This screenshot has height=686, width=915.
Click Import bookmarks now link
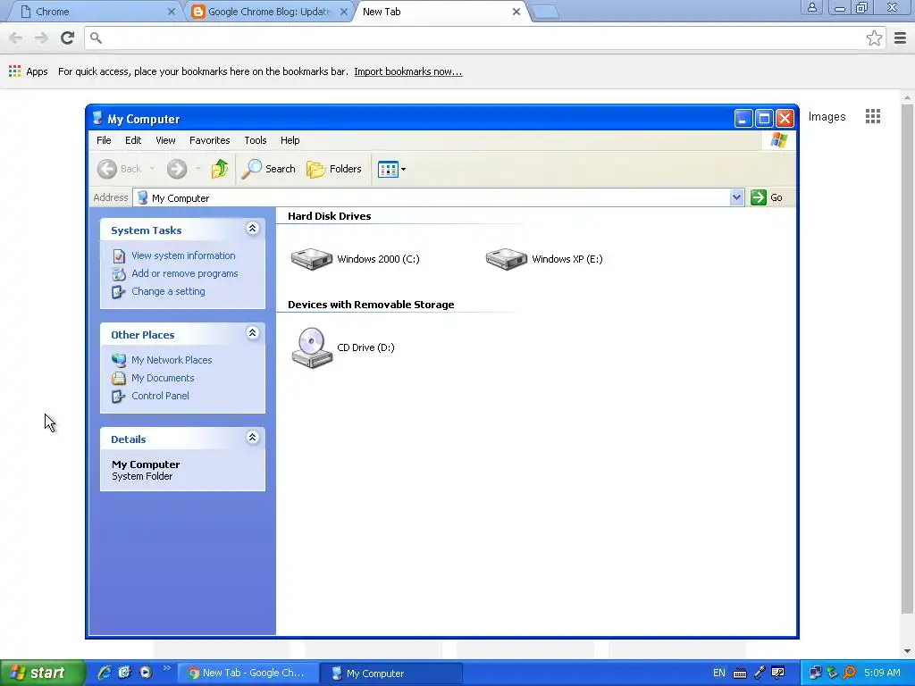[407, 71]
